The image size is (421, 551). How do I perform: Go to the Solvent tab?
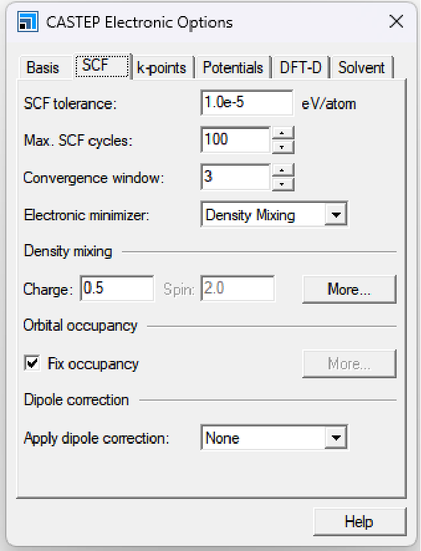[x=361, y=67]
